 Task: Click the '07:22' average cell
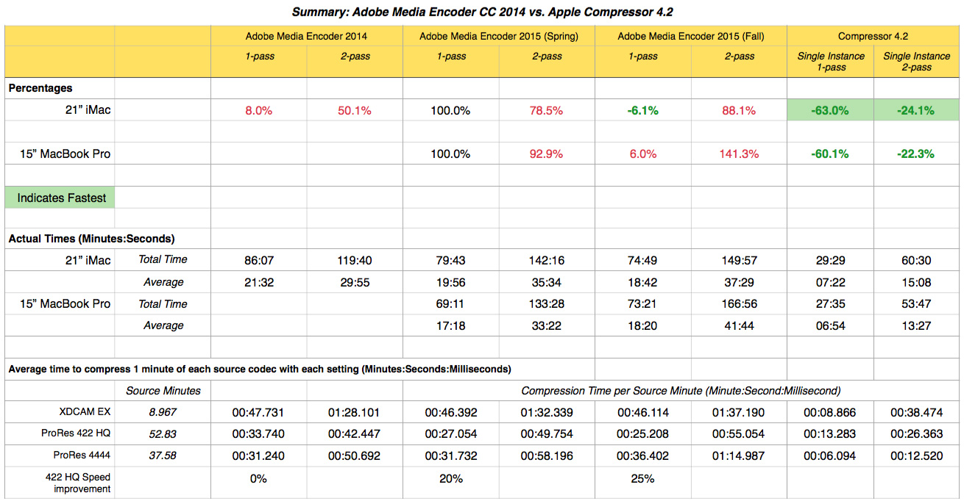point(830,282)
